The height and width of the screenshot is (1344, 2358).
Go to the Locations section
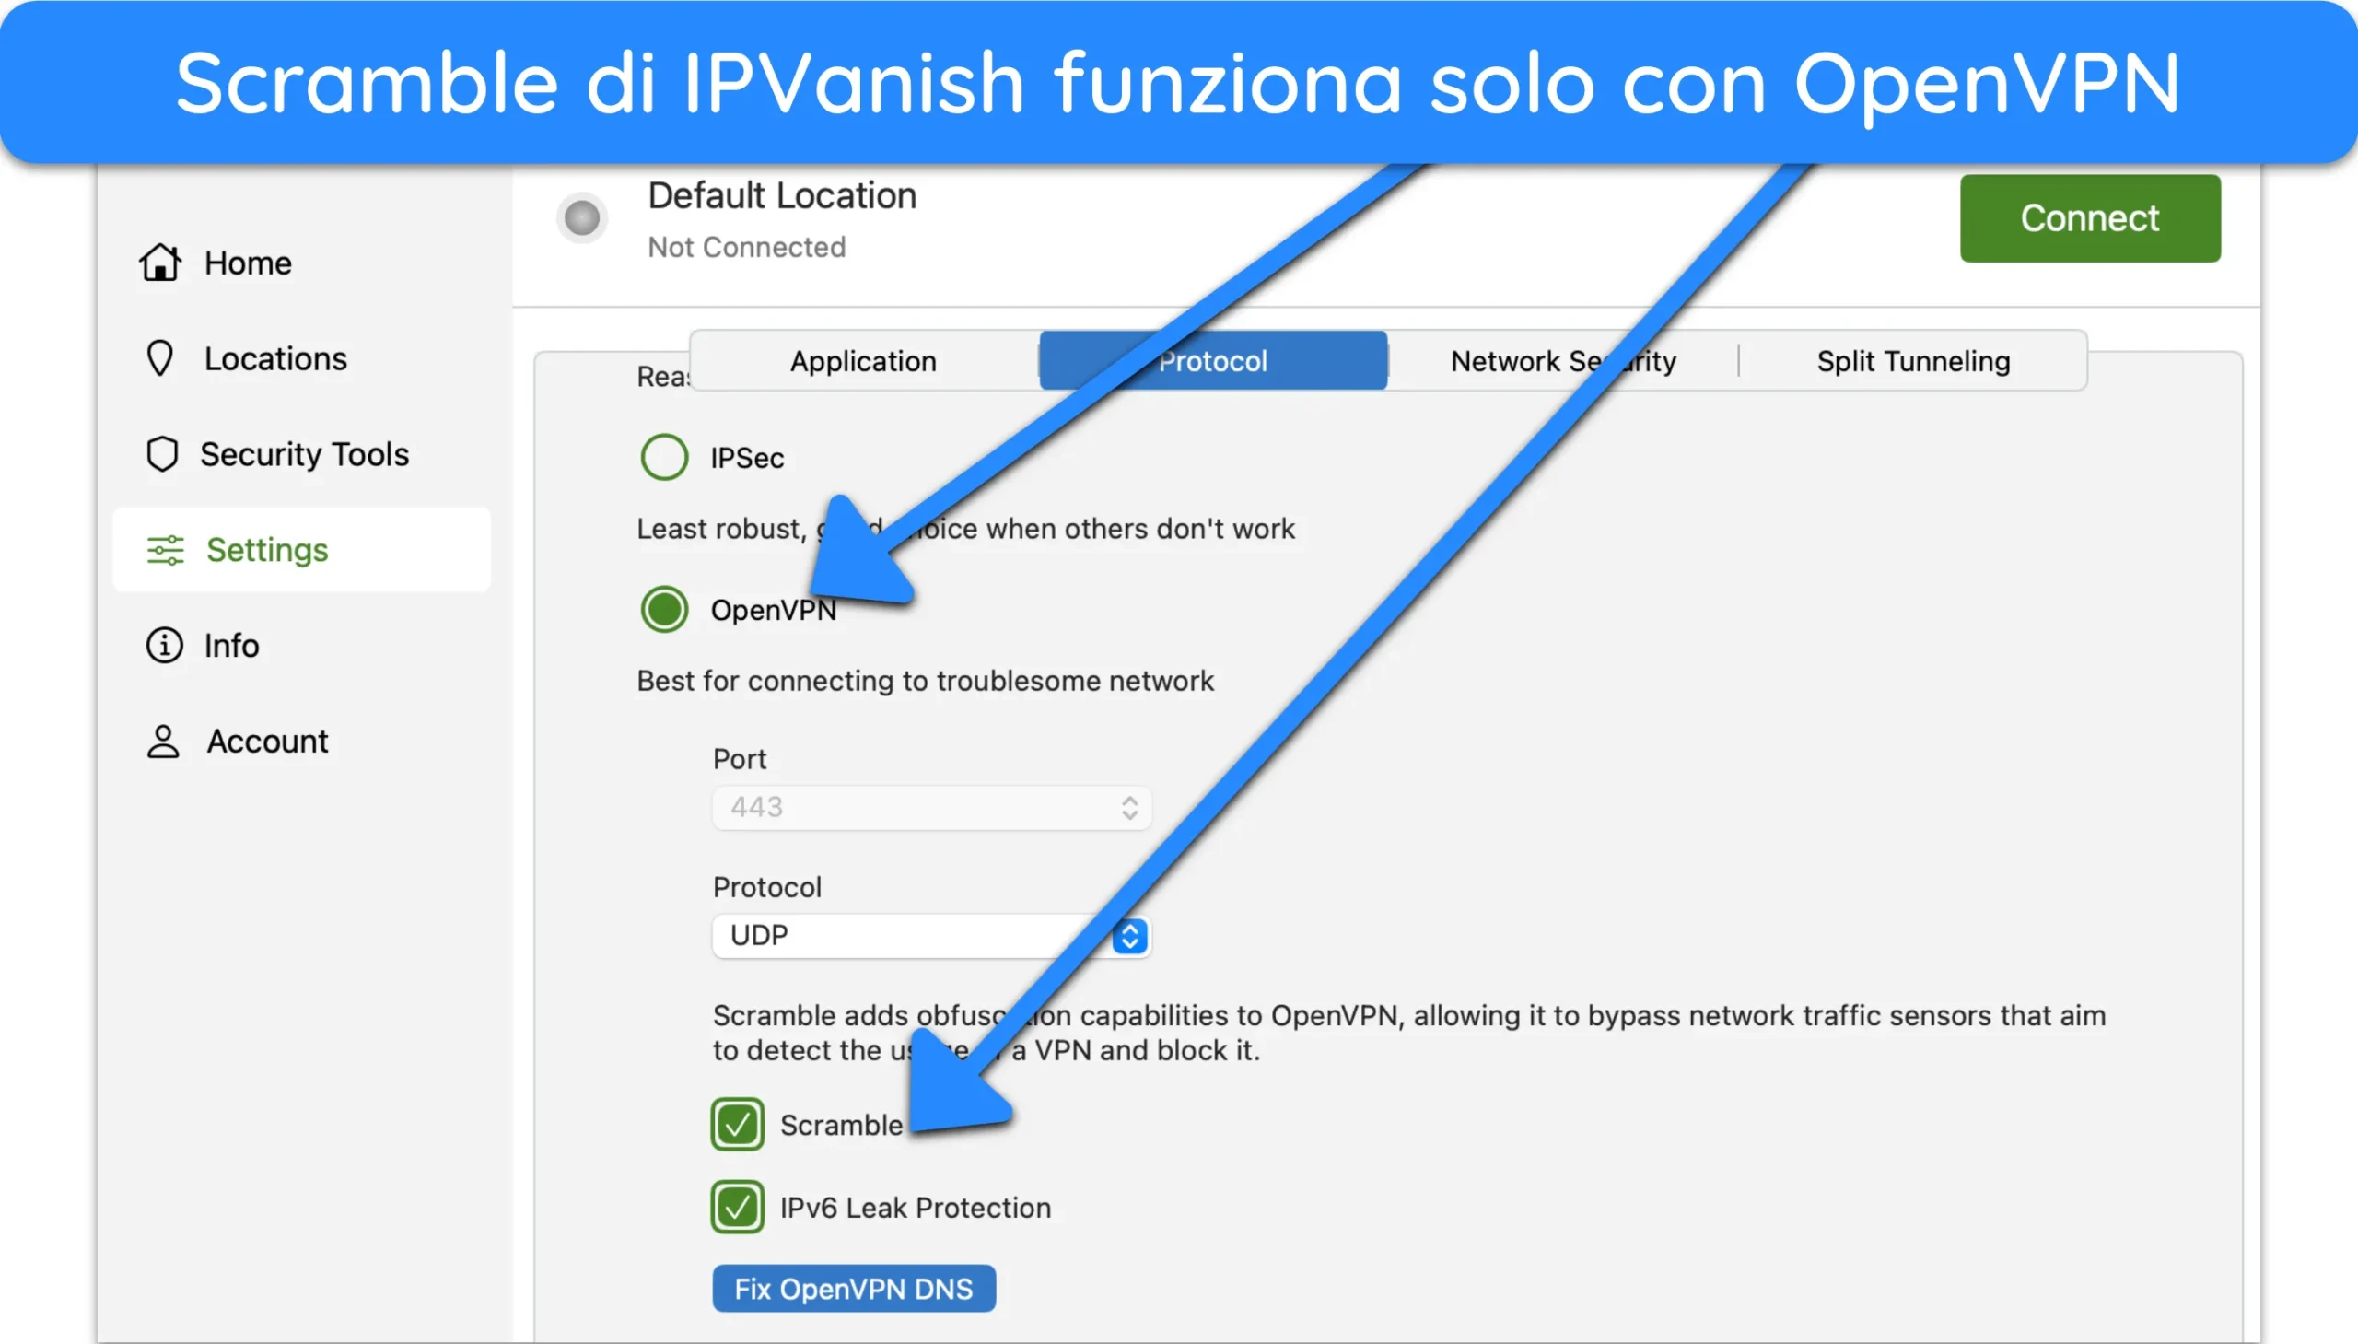(302, 358)
